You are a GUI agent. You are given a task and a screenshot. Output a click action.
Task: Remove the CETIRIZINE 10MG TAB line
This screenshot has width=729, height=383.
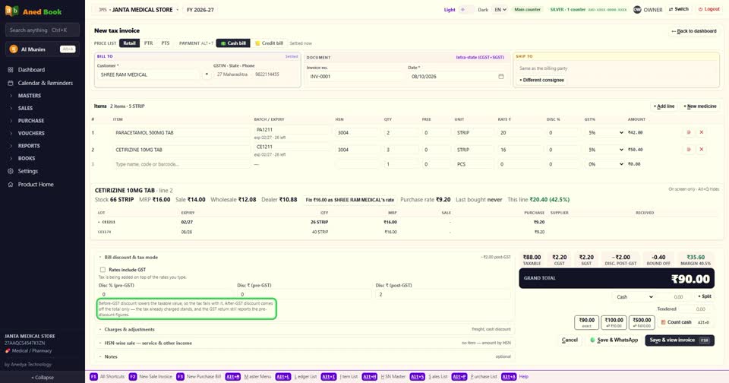[x=702, y=150]
